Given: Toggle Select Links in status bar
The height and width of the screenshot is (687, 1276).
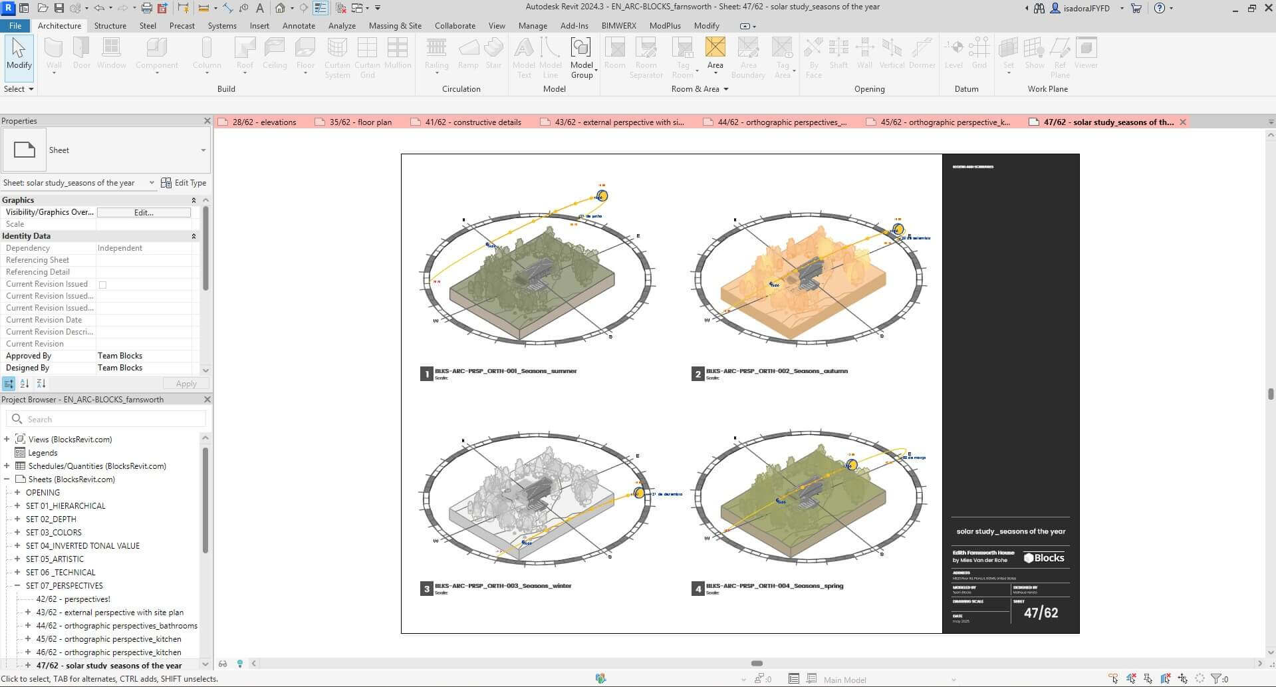Looking at the screenshot, I should pos(1114,679).
